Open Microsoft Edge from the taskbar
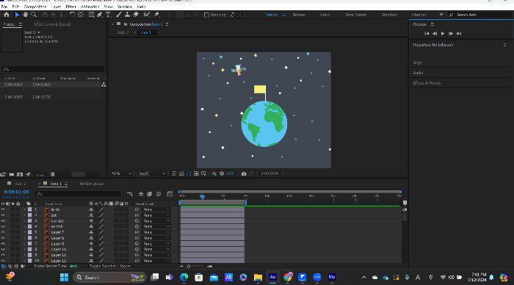This screenshot has width=514, height=285. coord(184,277)
